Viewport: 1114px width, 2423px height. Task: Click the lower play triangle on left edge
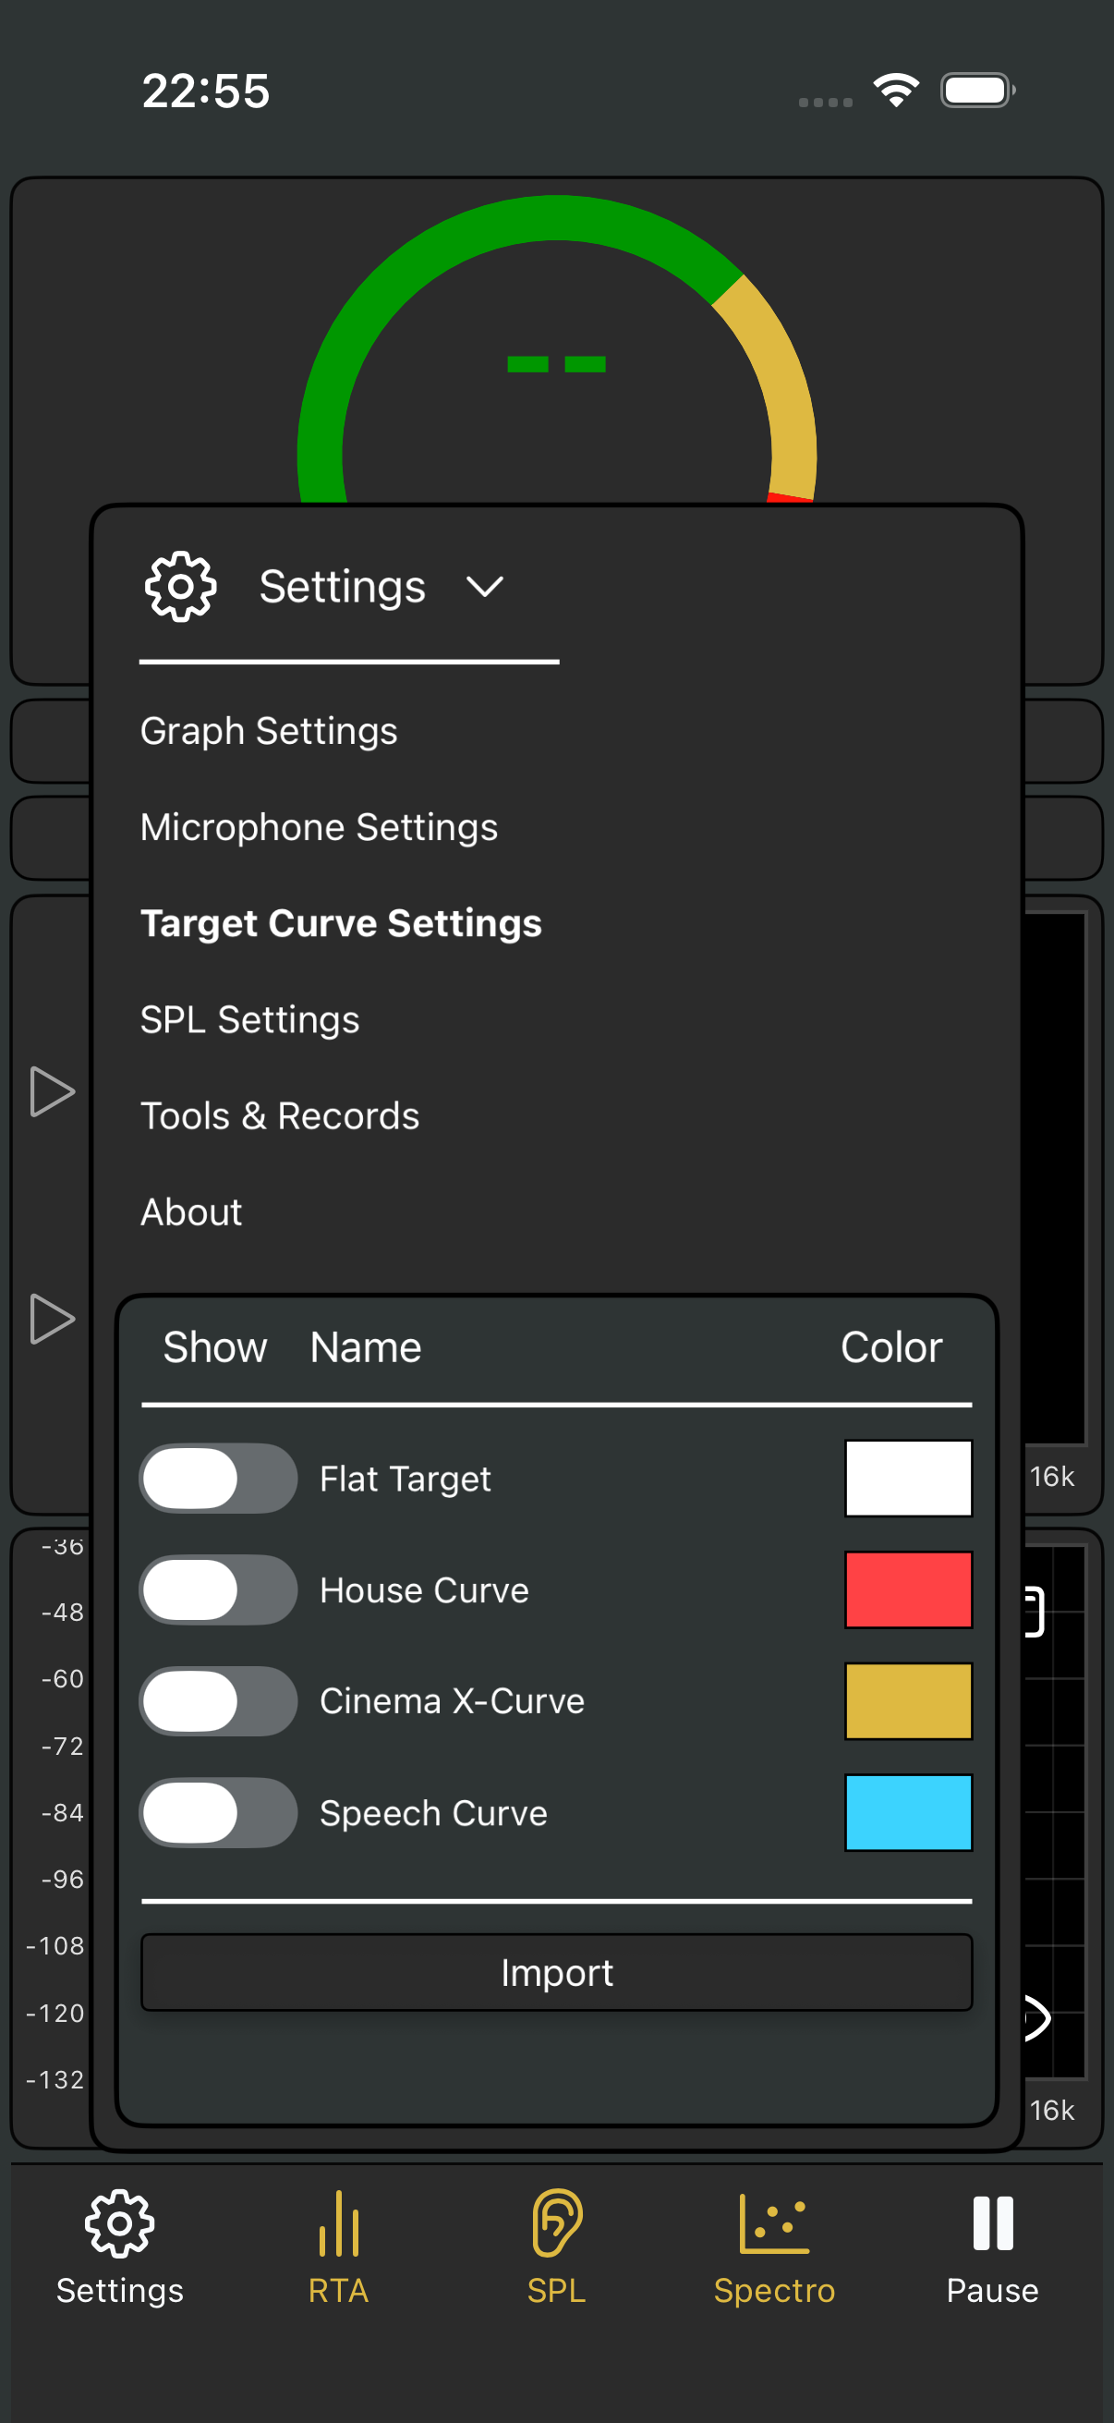tap(53, 1319)
